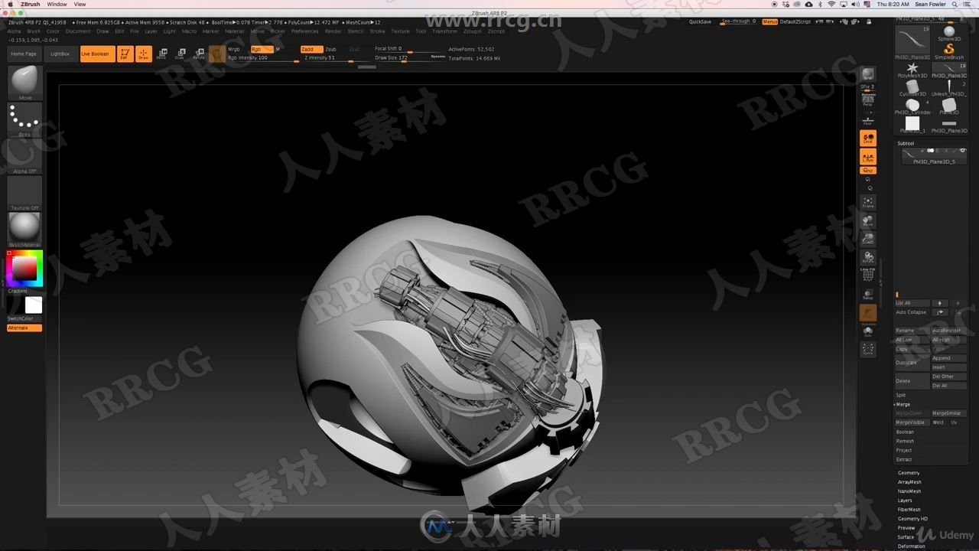Expand the Extract subsection
Screen dimensions: 979x551
[x=904, y=459]
